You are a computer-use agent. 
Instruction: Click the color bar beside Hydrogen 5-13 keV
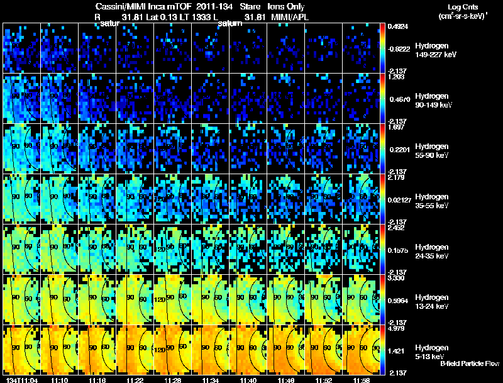pyautogui.click(x=382, y=350)
